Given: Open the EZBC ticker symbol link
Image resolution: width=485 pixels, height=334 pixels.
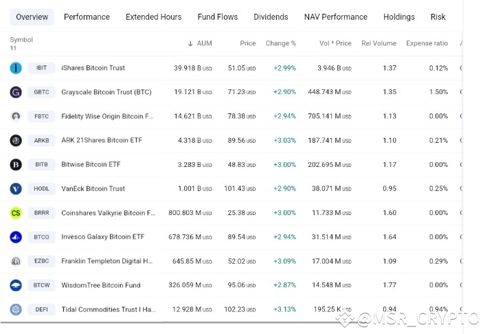Looking at the screenshot, I should point(41,261).
